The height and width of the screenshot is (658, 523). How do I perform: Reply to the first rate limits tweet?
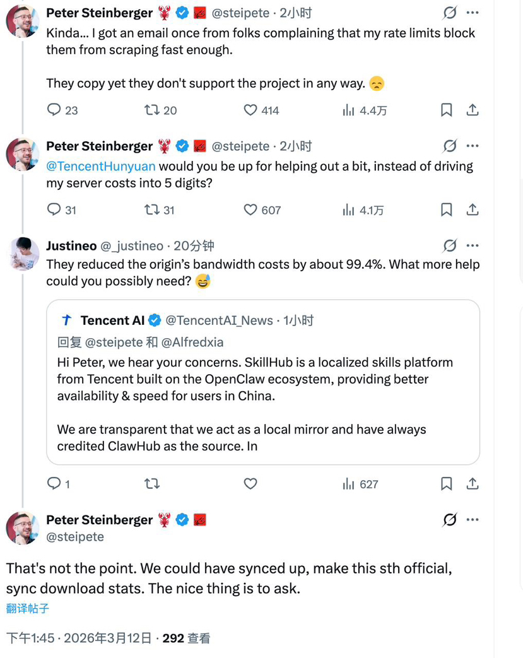[55, 110]
